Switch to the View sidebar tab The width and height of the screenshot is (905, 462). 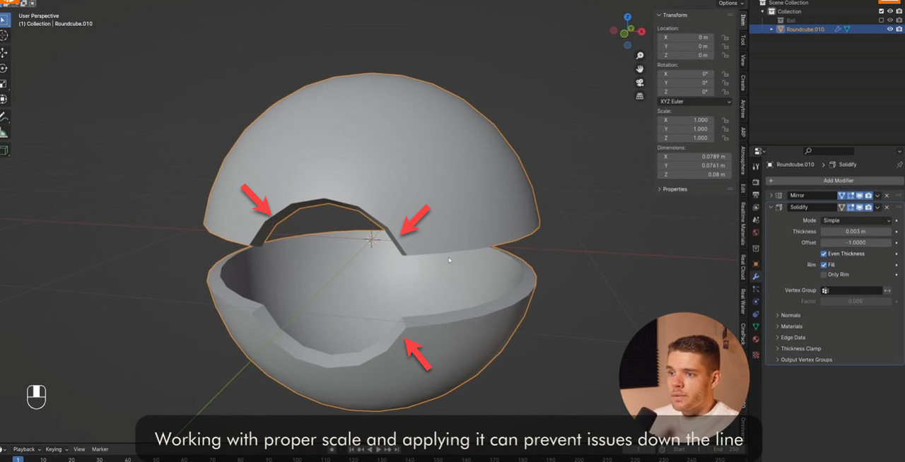point(742,61)
